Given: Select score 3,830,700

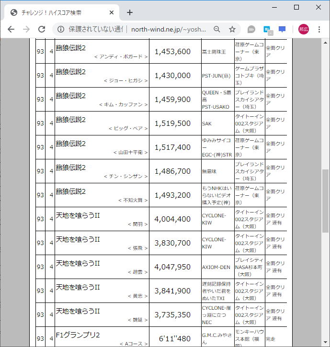Looking at the screenshot, I should coord(172,243).
